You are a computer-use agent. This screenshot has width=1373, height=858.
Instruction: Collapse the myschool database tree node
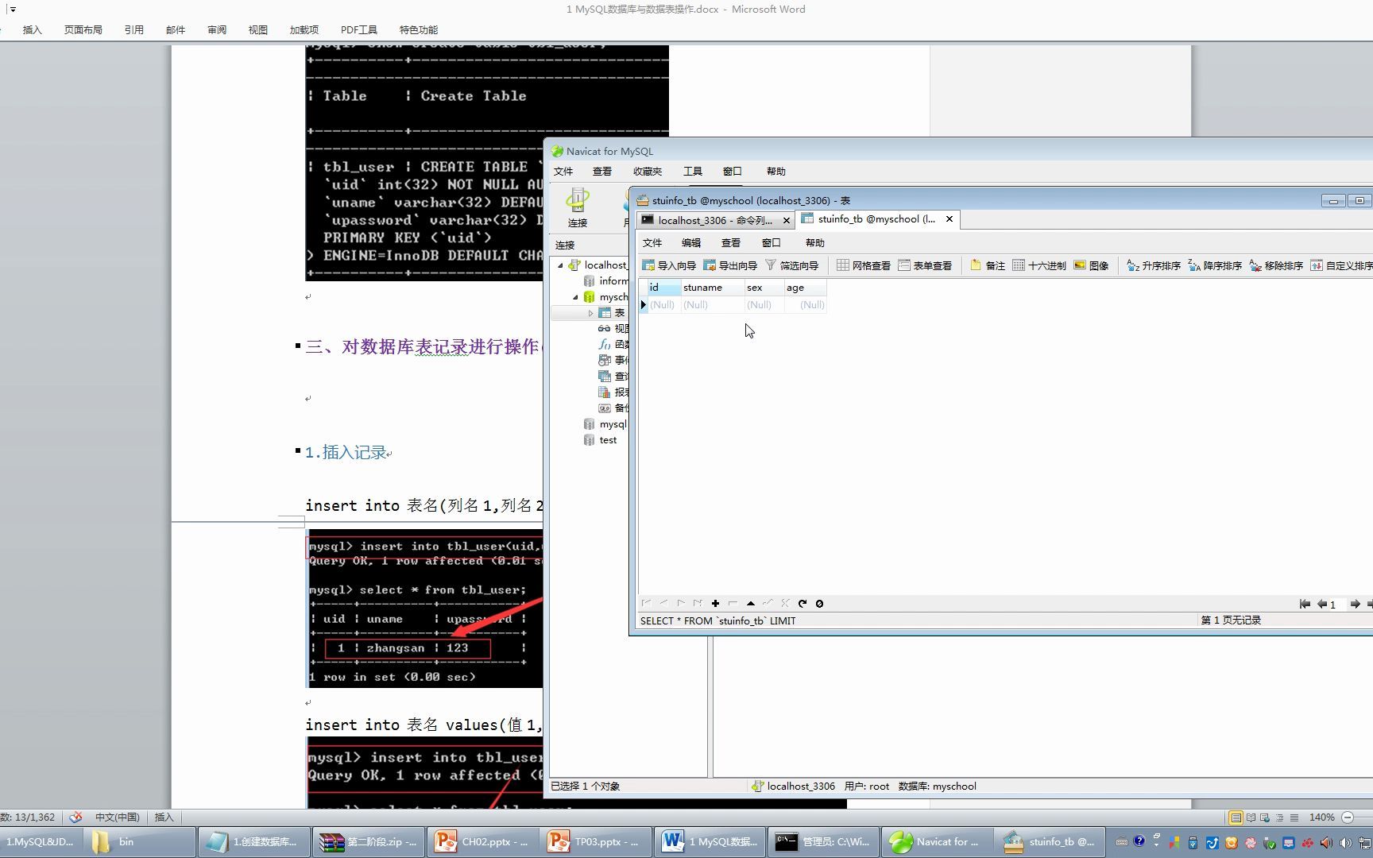click(x=576, y=297)
